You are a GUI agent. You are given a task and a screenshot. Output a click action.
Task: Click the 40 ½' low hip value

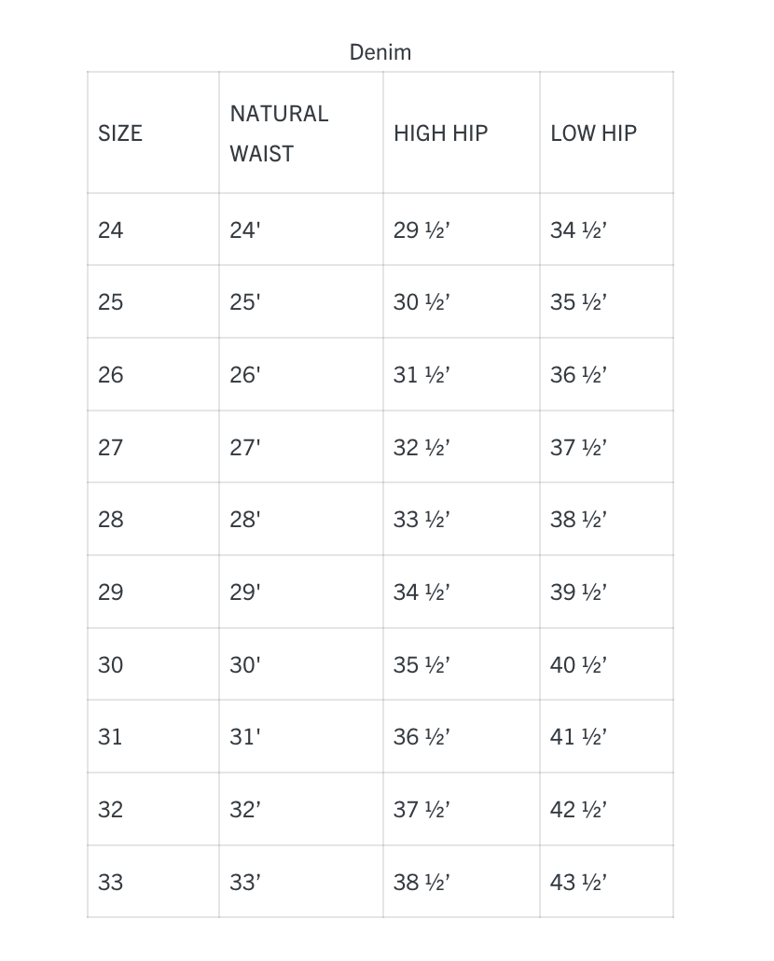point(578,664)
